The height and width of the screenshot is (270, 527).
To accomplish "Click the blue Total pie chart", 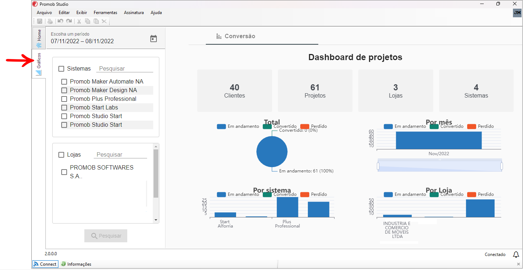I will coord(272,152).
